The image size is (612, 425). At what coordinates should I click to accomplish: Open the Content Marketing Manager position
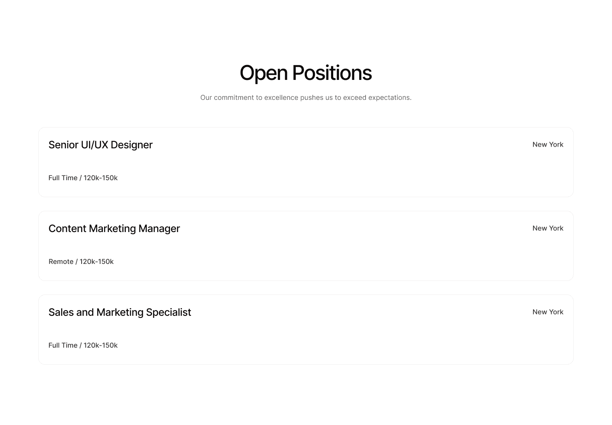pyautogui.click(x=306, y=246)
